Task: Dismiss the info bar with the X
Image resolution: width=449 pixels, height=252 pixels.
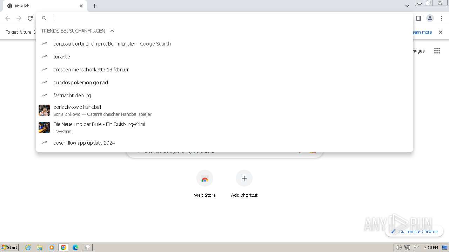Action: tap(441, 32)
